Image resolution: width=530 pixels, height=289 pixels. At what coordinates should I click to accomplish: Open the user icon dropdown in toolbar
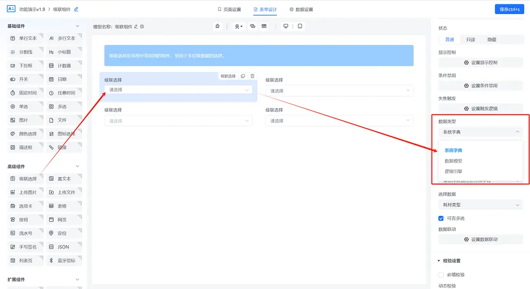tap(238, 26)
